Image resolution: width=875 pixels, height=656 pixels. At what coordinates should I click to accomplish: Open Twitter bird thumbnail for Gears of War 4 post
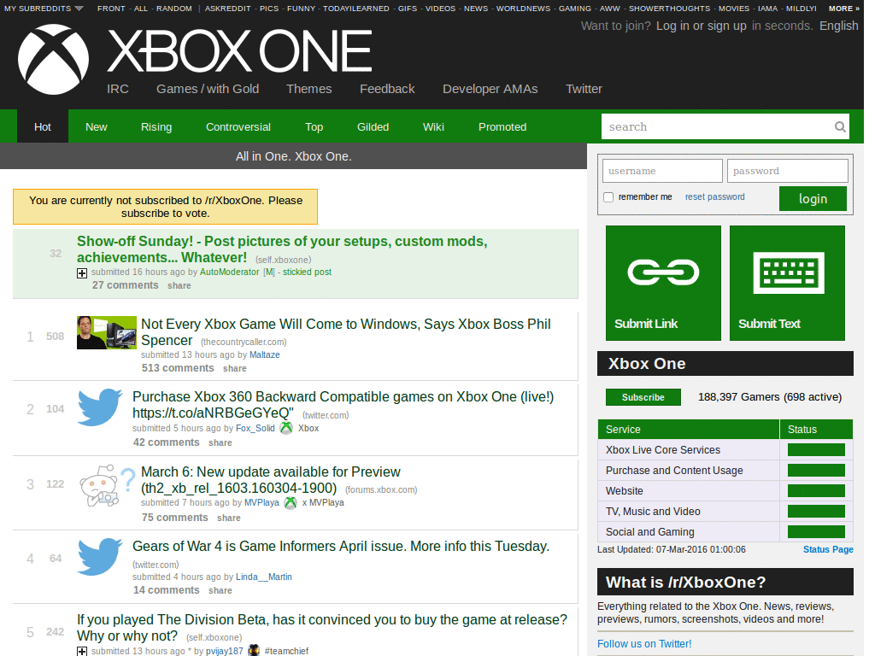click(x=100, y=556)
